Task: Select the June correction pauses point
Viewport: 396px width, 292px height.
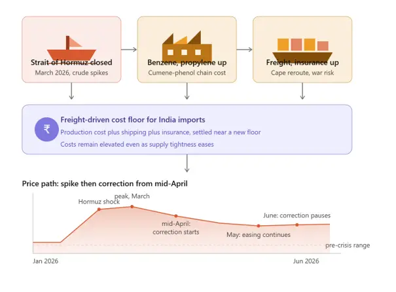Action: (x=297, y=225)
